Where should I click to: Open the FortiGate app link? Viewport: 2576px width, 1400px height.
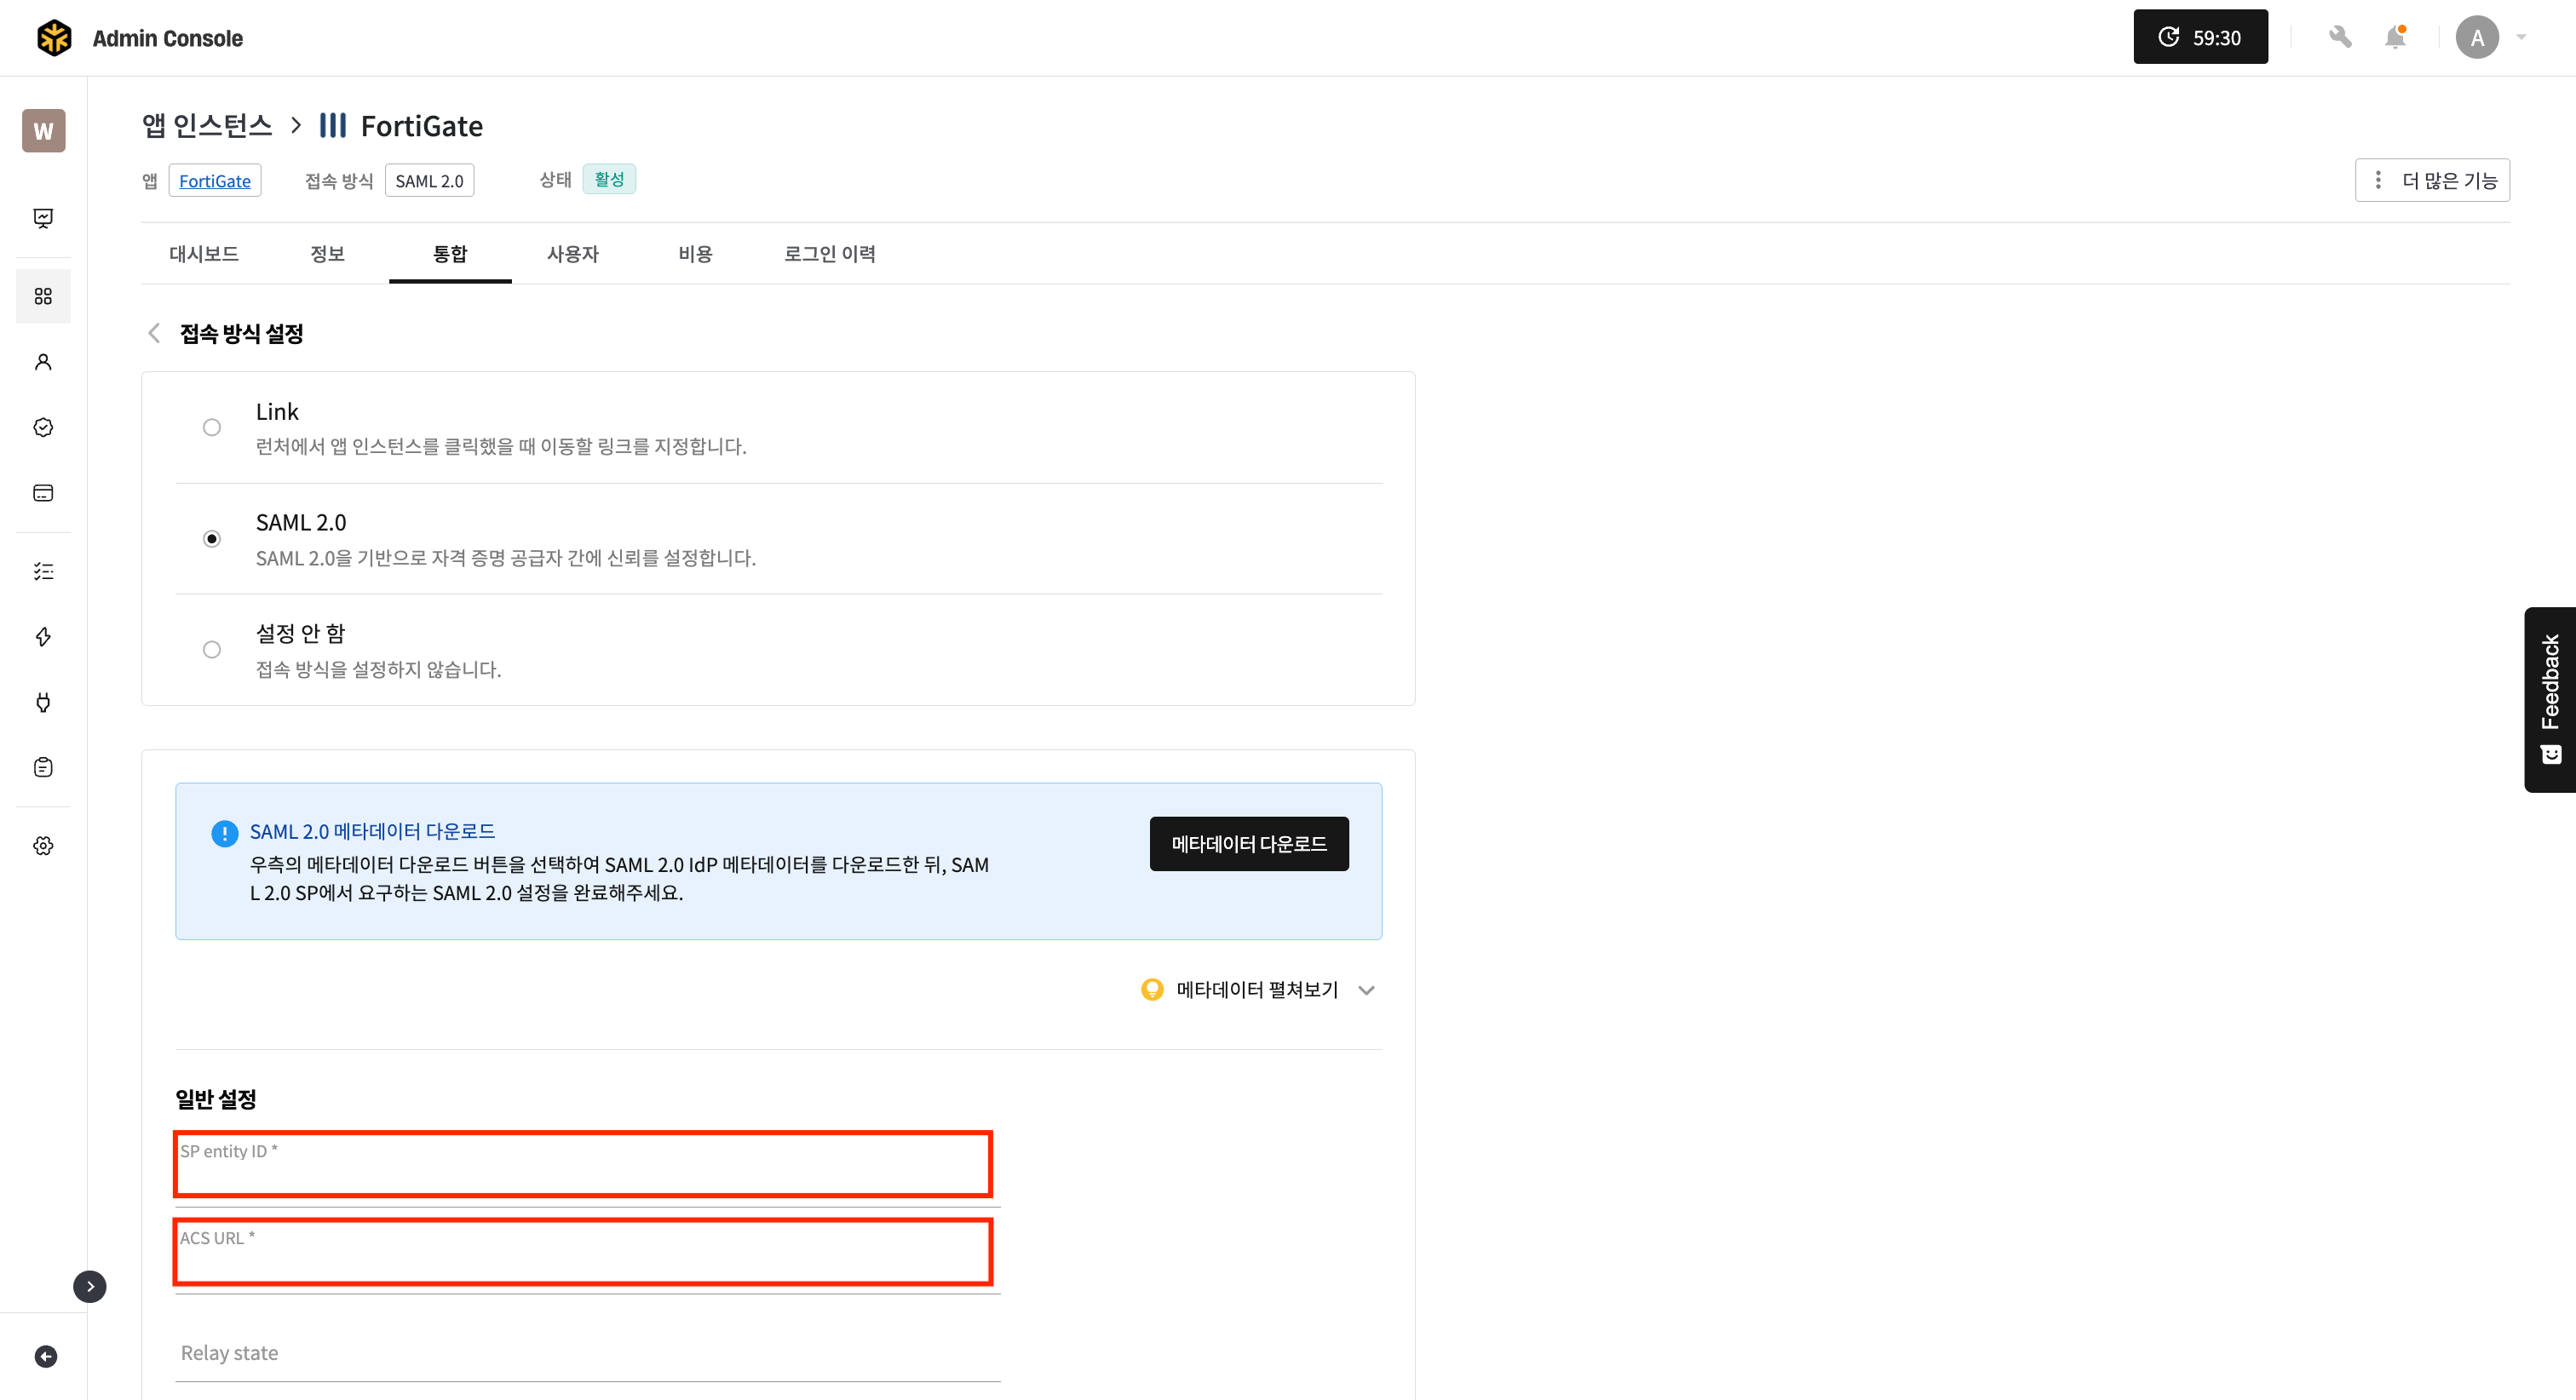215,181
